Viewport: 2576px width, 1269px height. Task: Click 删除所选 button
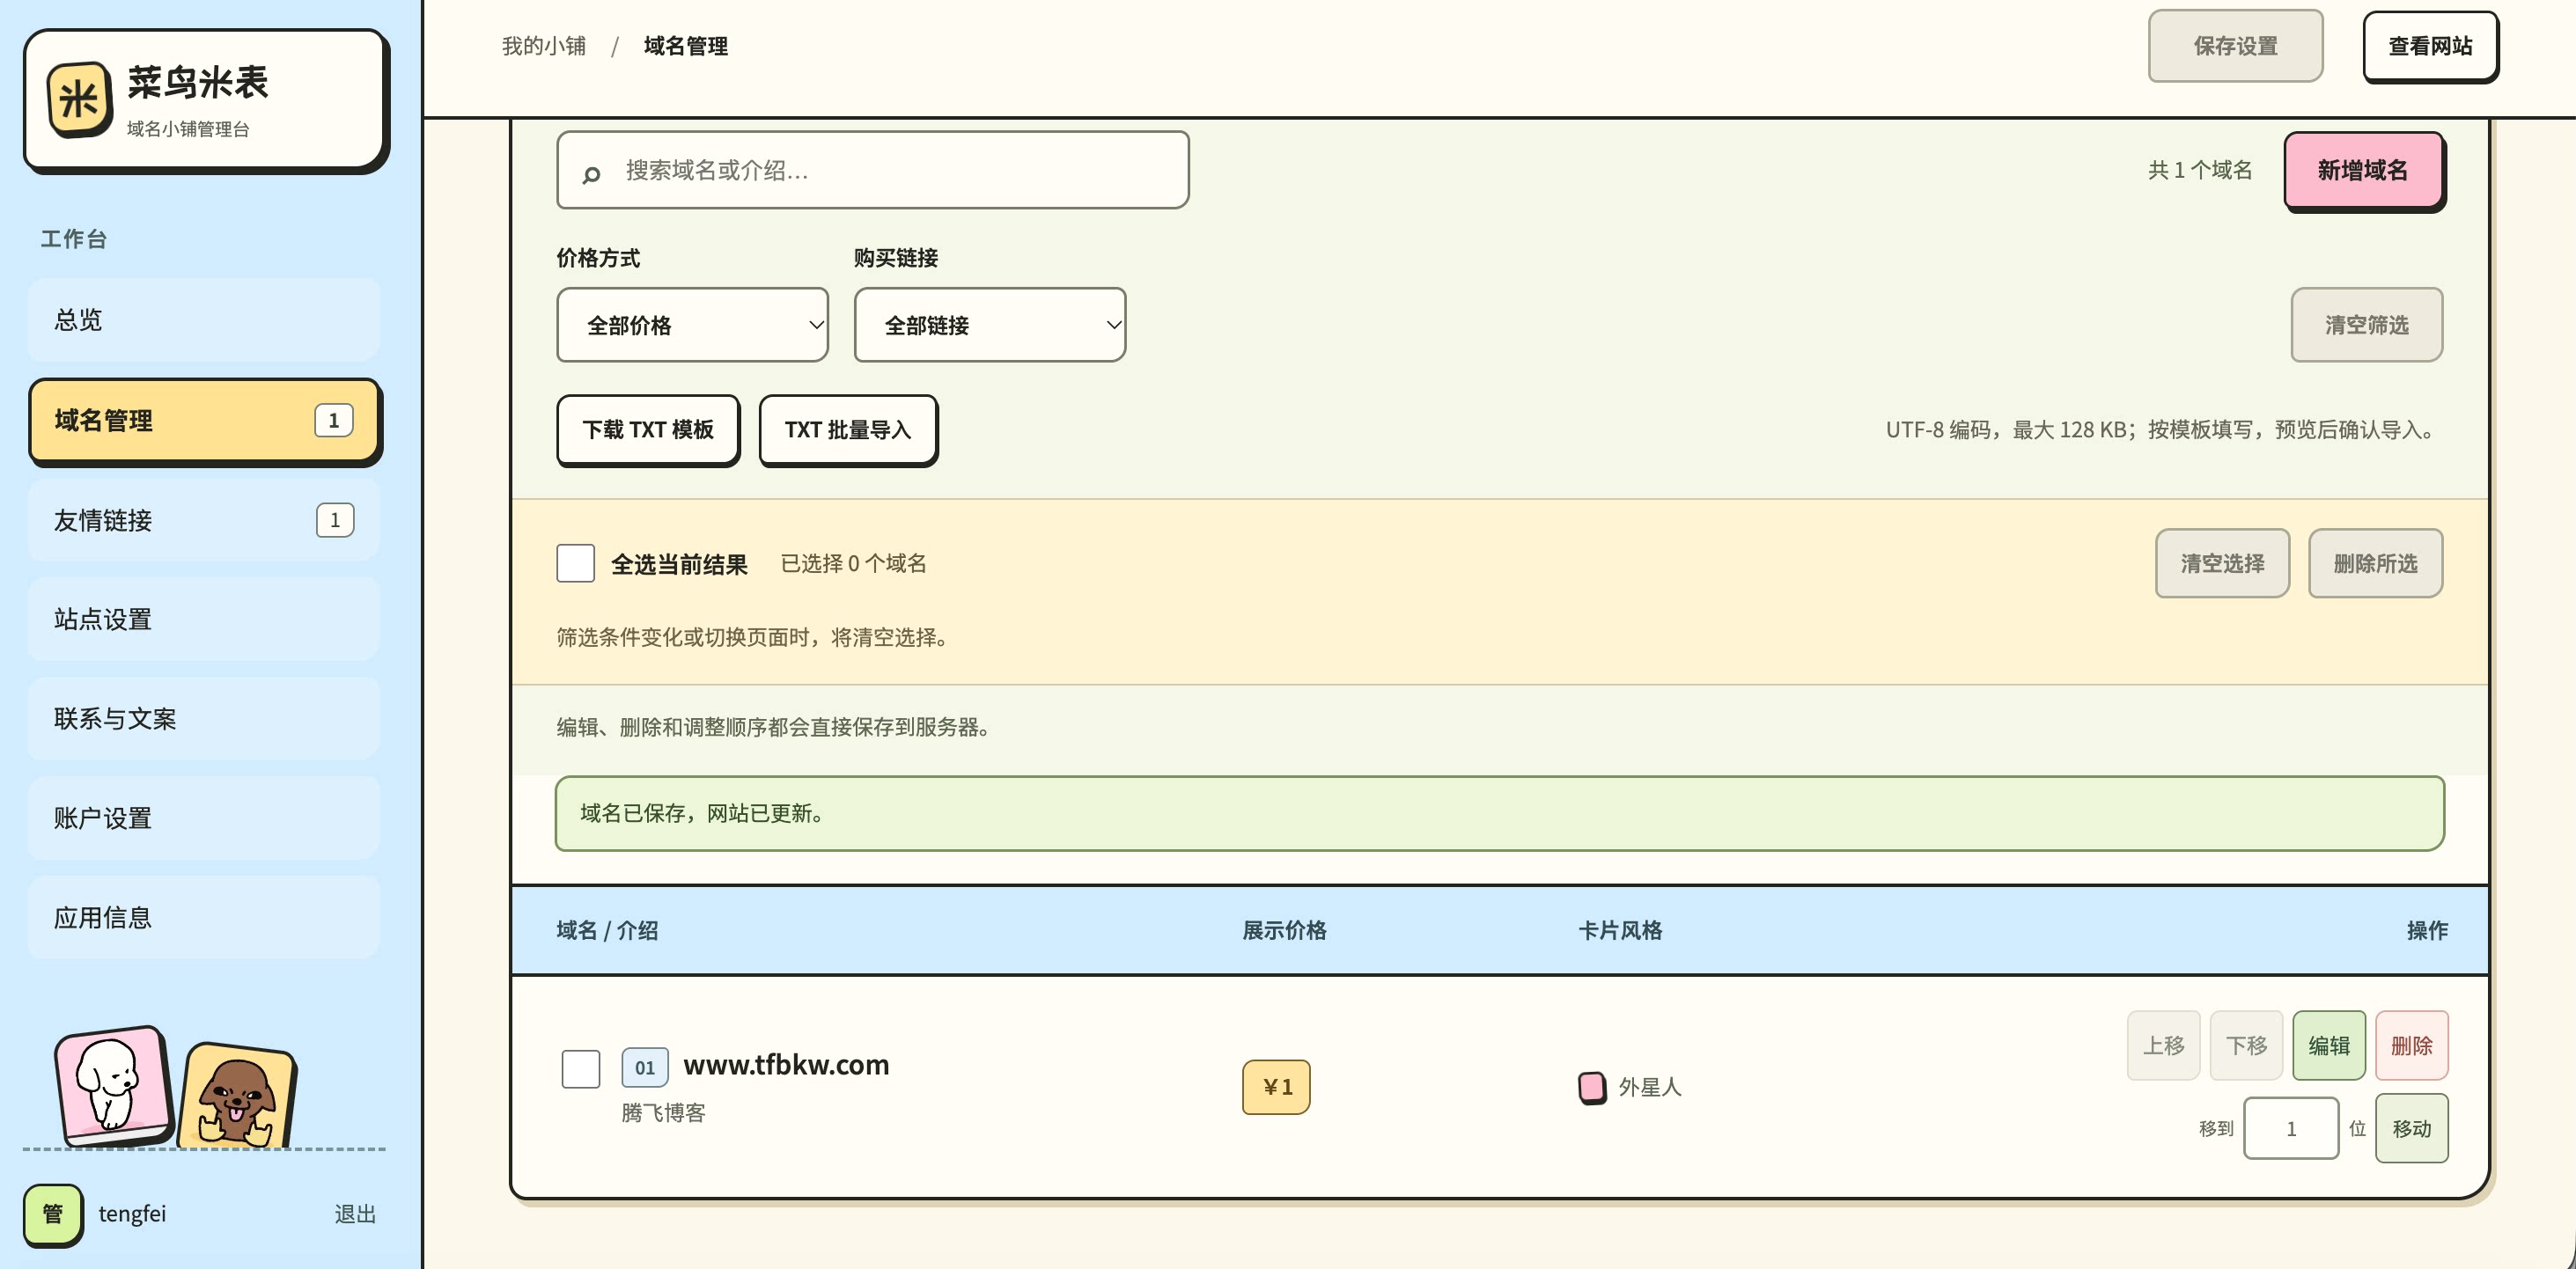2375,563
